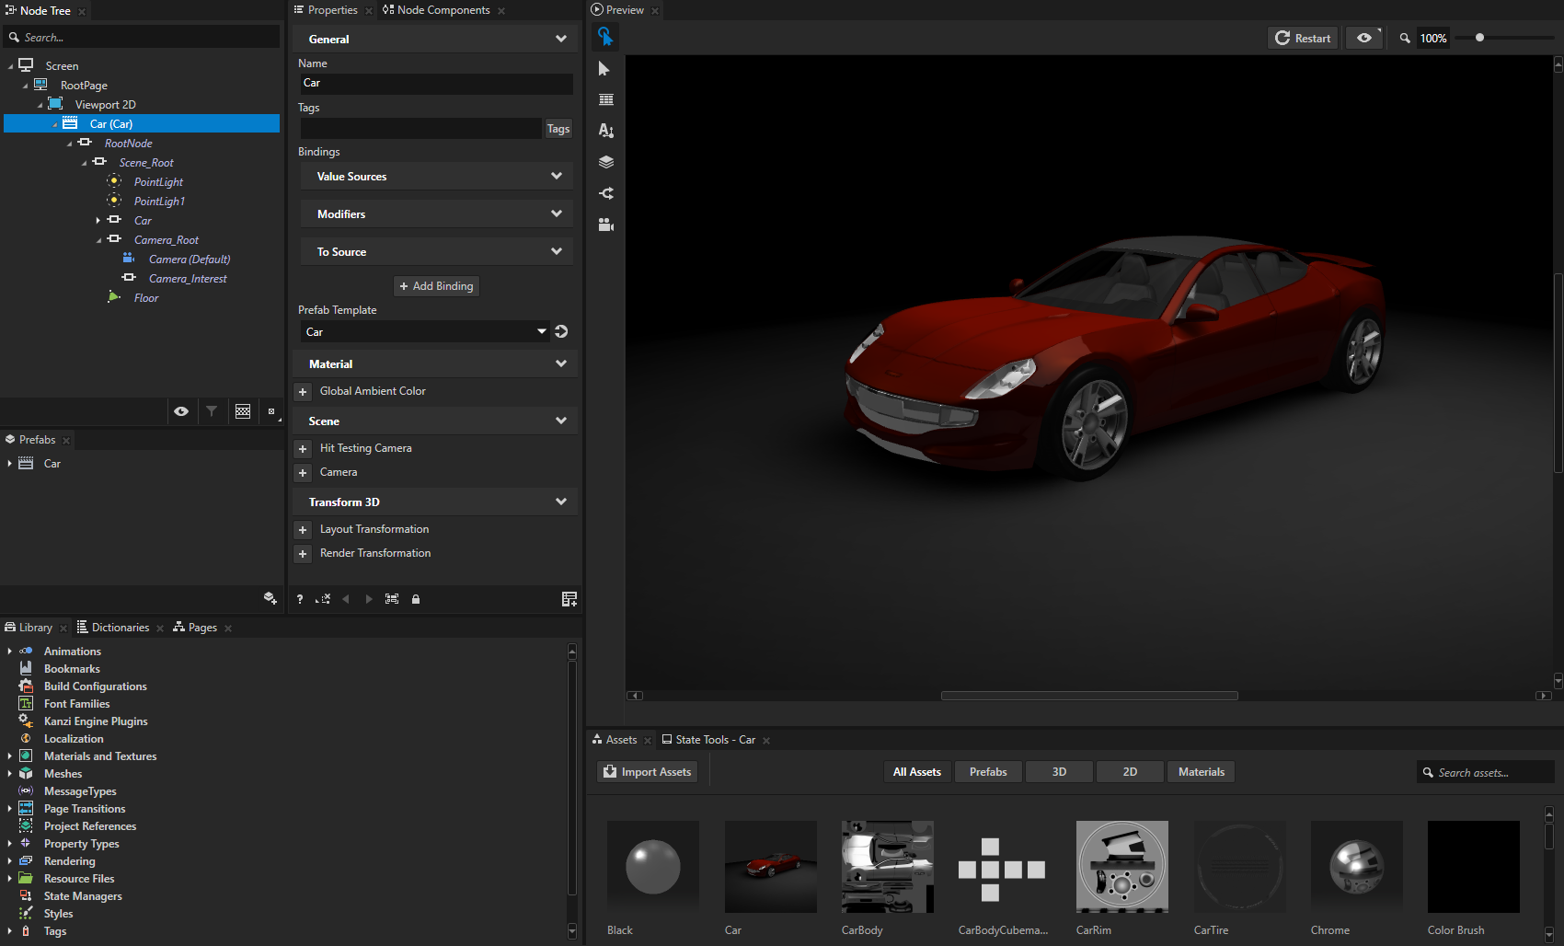Click the zoom magnifier icon in Preview
The image size is (1564, 946).
tap(1405, 38)
